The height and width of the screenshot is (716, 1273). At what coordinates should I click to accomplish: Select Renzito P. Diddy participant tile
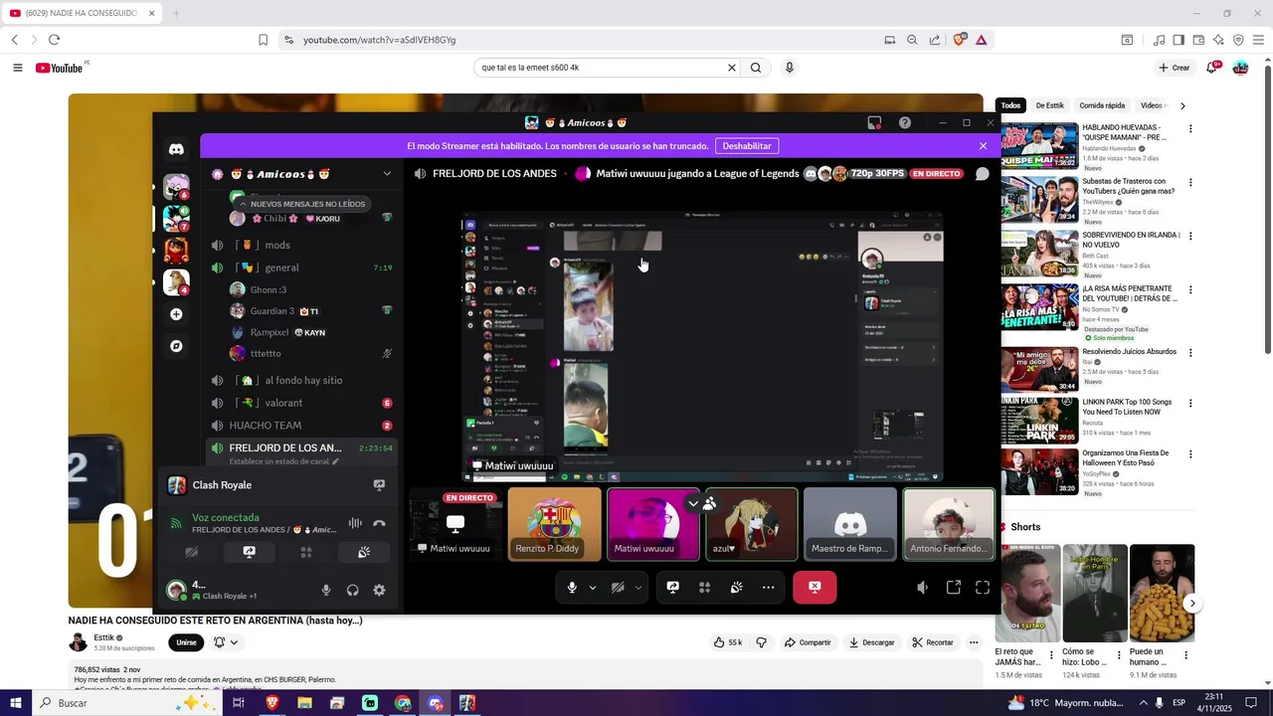[555, 524]
